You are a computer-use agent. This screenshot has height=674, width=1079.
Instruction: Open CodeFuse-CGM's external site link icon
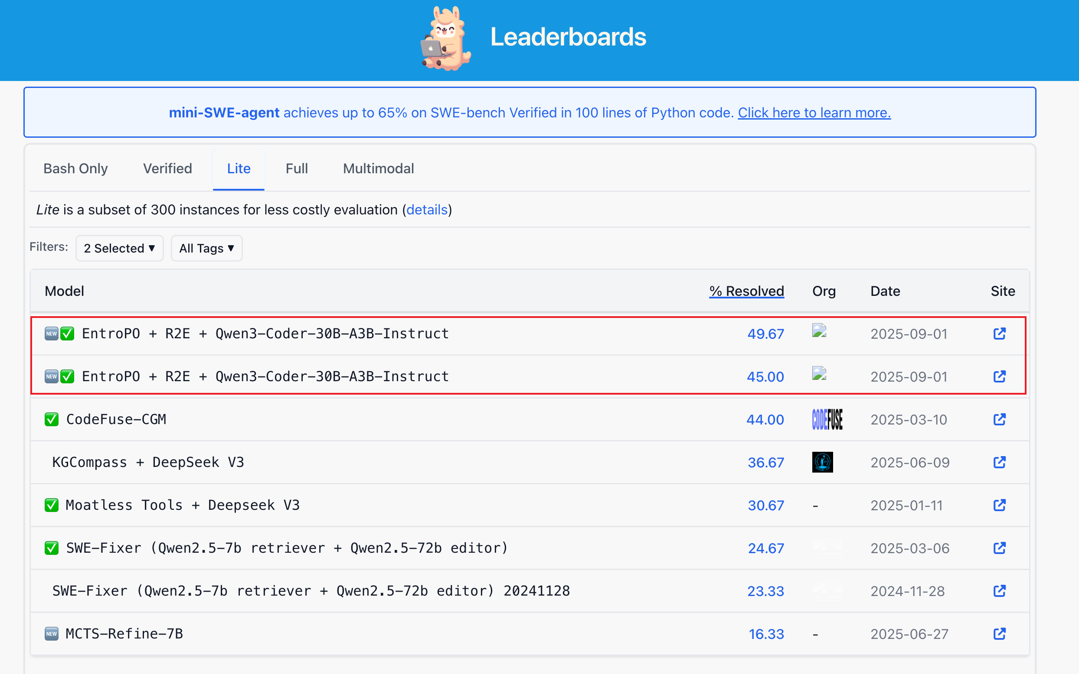point(999,419)
